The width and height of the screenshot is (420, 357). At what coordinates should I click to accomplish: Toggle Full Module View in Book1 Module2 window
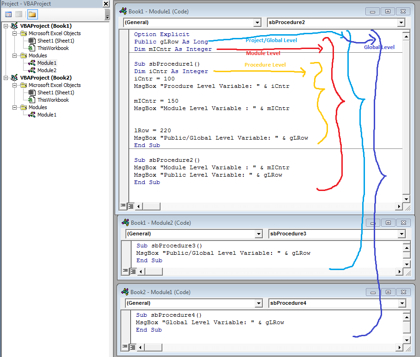pyautogui.click(x=133, y=272)
